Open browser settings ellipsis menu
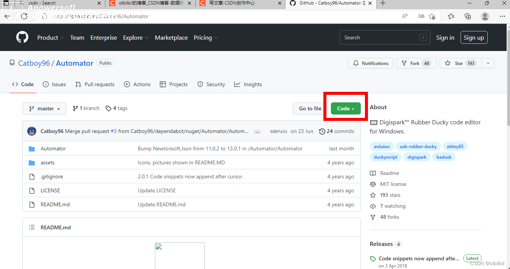 pos(502,16)
